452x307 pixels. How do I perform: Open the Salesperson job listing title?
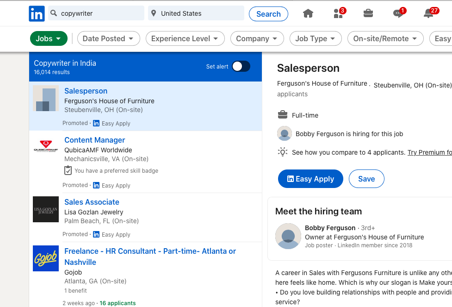(x=86, y=91)
